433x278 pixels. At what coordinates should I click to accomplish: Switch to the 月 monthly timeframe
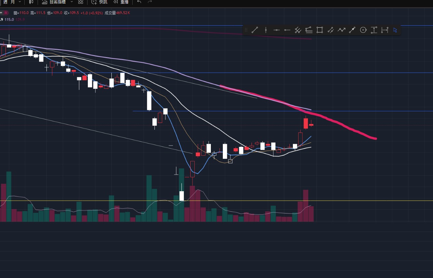13,2
